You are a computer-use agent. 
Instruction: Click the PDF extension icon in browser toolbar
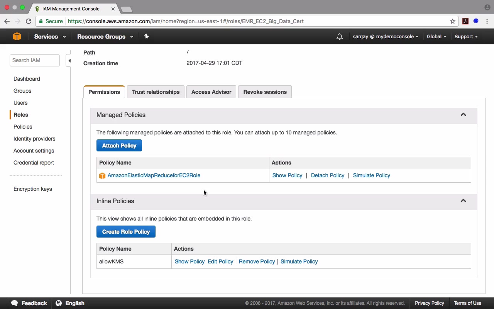pos(465,21)
